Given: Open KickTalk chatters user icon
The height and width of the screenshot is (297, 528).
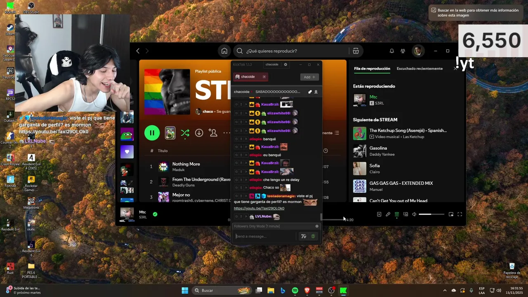Looking at the screenshot, I should point(316,92).
